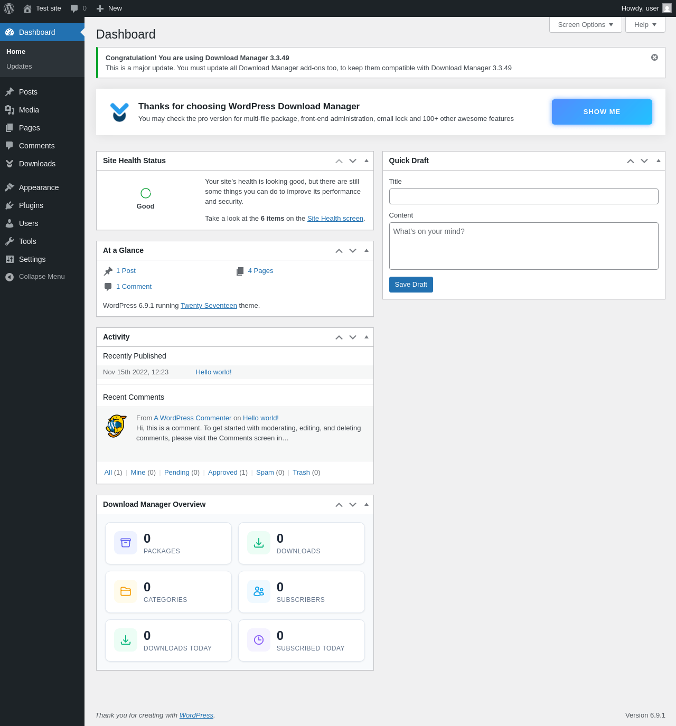Focus the Quick Draft Content textarea
Screen dimensions: 676x726
524,246
